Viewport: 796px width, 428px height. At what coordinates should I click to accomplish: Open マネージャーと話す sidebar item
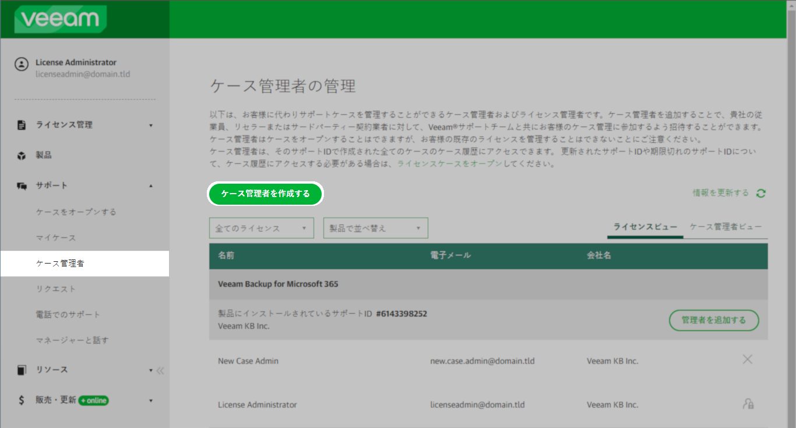[x=72, y=341]
